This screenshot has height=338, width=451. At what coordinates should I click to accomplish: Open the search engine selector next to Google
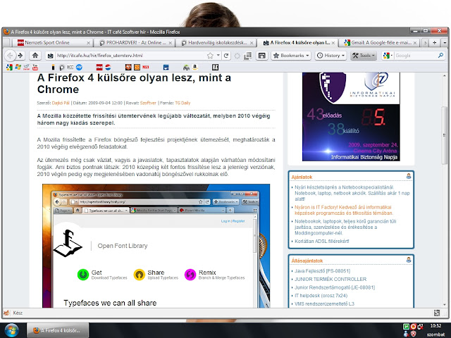point(388,56)
